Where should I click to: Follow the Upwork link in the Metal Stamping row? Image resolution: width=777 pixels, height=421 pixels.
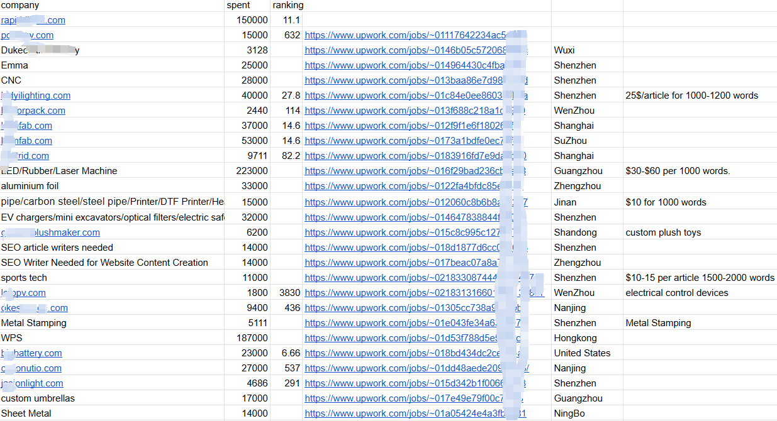[x=413, y=323]
